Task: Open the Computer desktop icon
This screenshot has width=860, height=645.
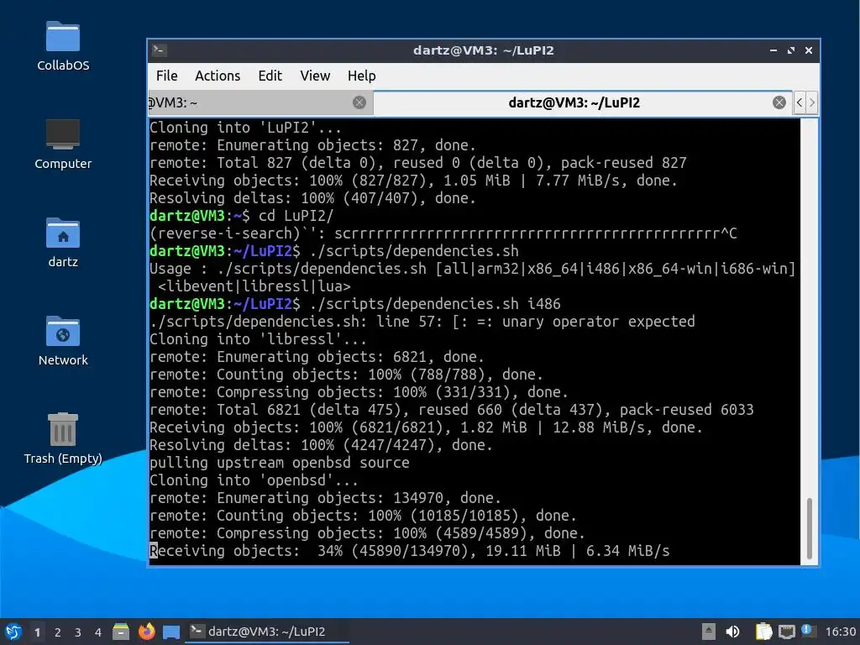Action: 62,144
